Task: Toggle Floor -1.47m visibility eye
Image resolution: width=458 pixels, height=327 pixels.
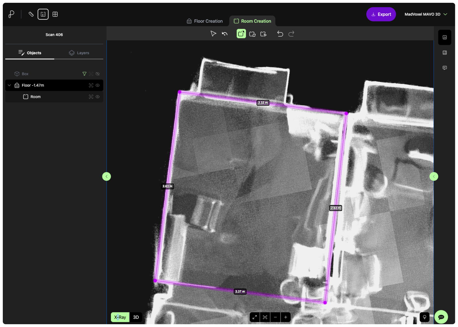Action: pos(98,85)
